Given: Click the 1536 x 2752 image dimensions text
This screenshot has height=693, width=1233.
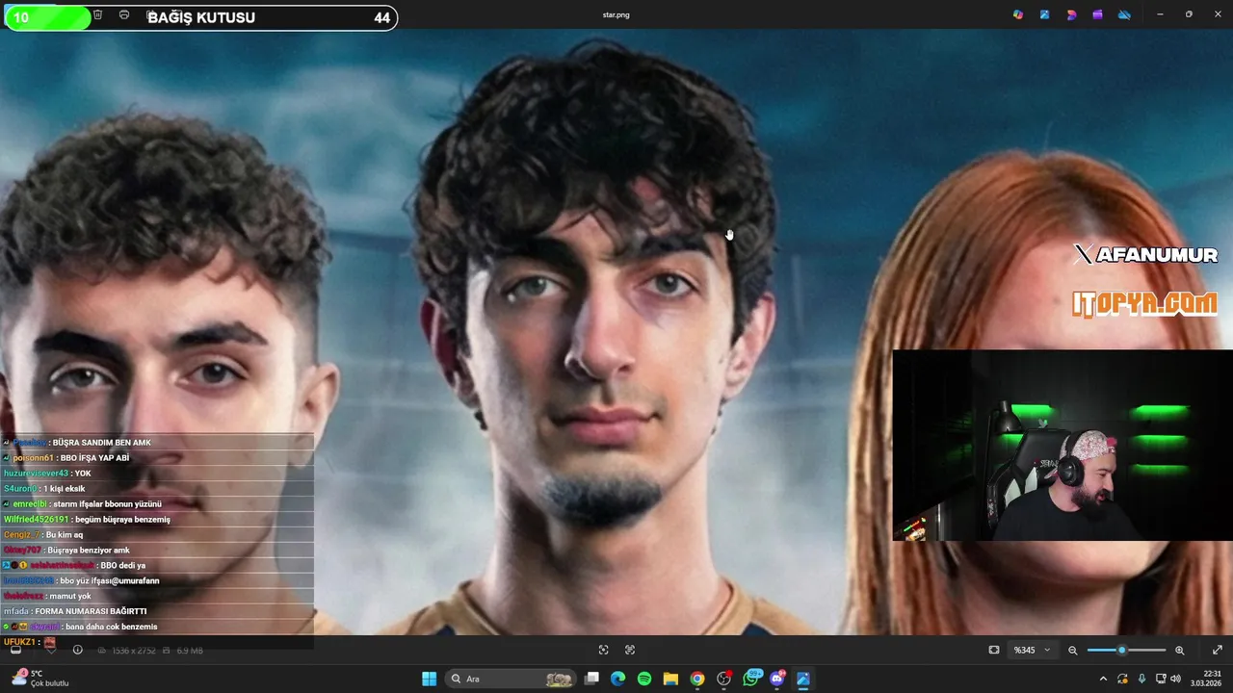Looking at the screenshot, I should tap(134, 651).
